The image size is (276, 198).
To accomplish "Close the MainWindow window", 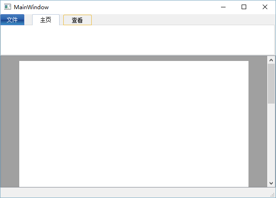I will point(265,7).
